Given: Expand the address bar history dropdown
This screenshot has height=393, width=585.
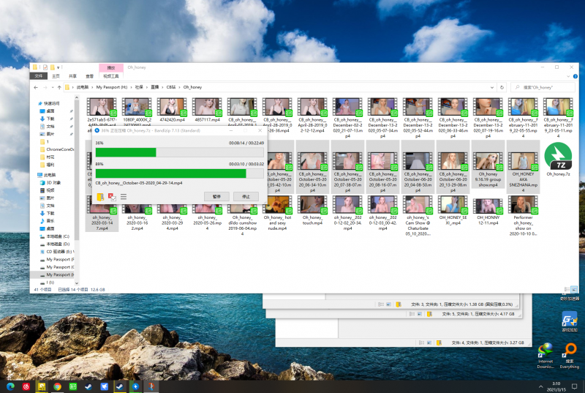Looking at the screenshot, I should [492, 87].
